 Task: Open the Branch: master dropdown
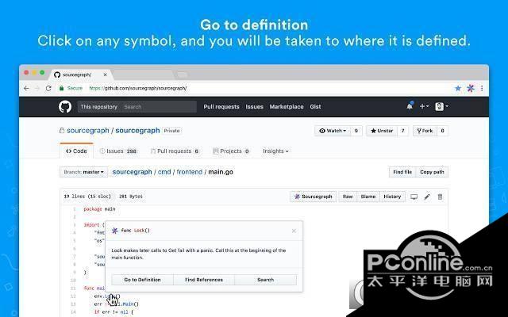pos(83,172)
